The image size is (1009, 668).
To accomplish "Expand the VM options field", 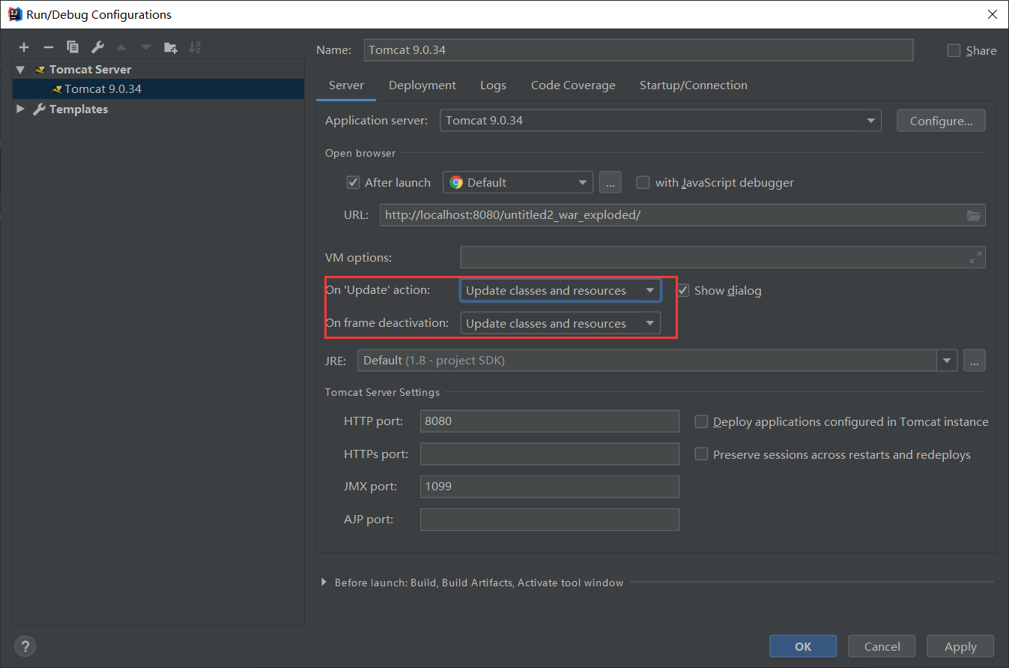I will click(x=975, y=258).
